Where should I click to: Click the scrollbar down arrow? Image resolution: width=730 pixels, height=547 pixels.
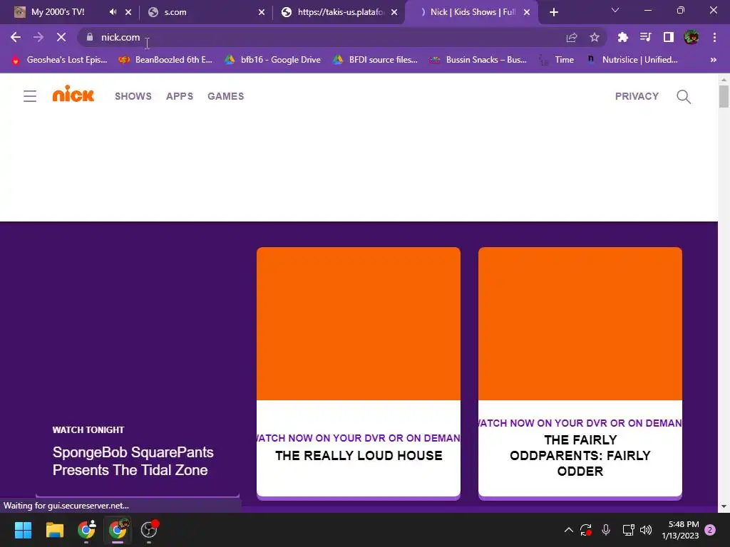pyautogui.click(x=724, y=506)
